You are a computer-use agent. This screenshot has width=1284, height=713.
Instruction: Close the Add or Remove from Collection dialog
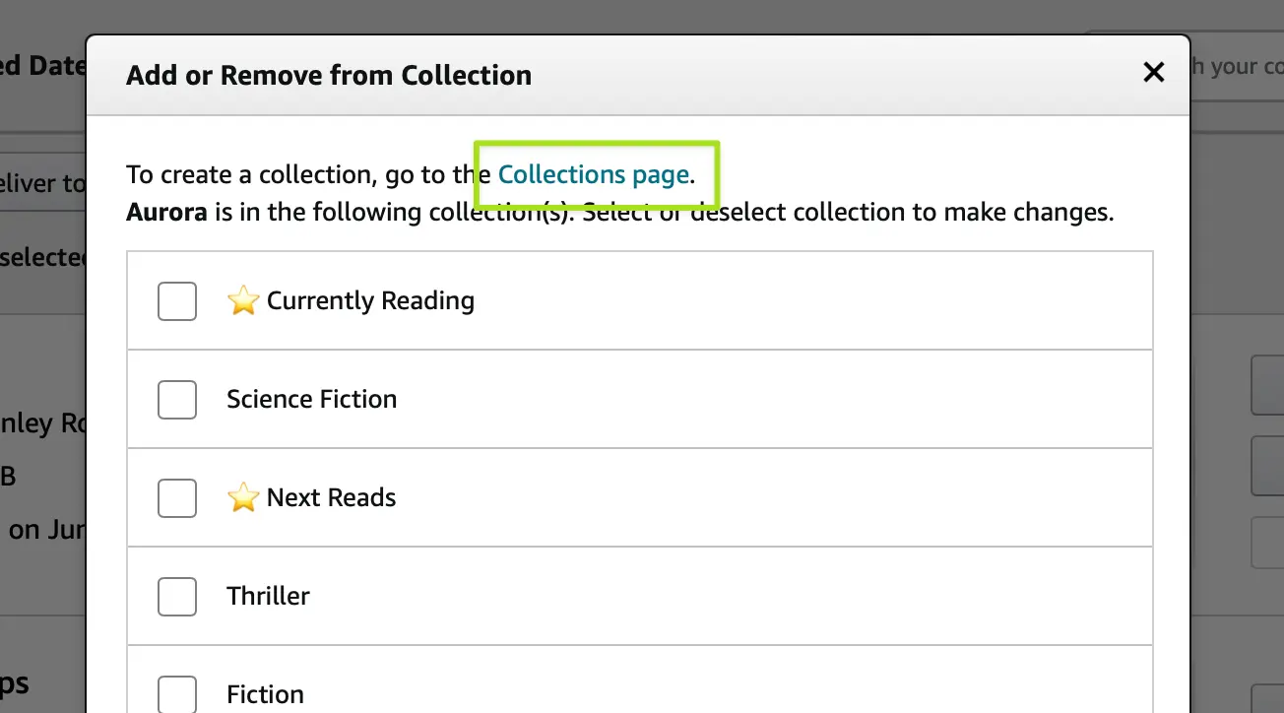(x=1153, y=72)
